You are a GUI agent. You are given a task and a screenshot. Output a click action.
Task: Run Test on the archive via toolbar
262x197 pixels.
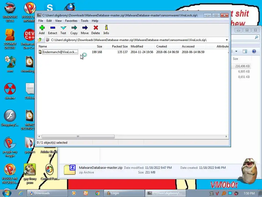click(63, 30)
